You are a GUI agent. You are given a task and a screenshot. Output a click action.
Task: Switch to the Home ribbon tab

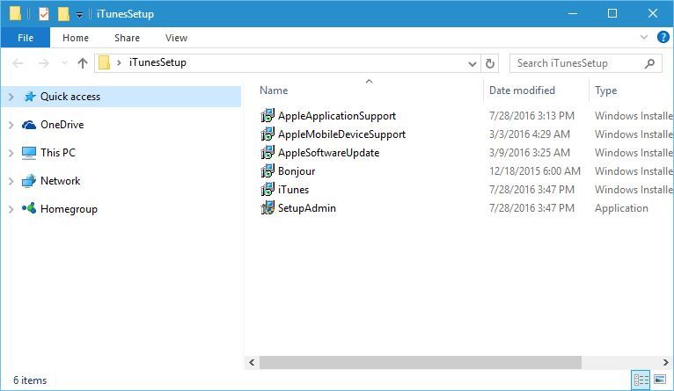76,38
